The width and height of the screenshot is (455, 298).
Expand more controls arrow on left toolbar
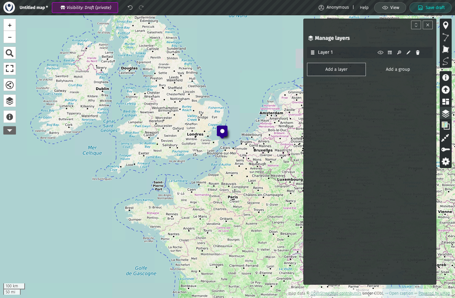tap(10, 131)
